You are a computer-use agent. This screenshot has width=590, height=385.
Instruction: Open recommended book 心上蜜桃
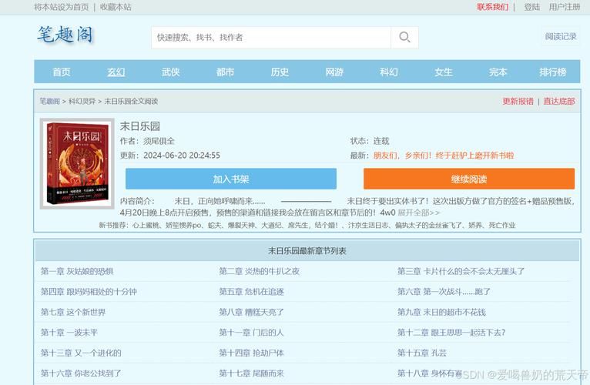pyautogui.click(x=146, y=226)
